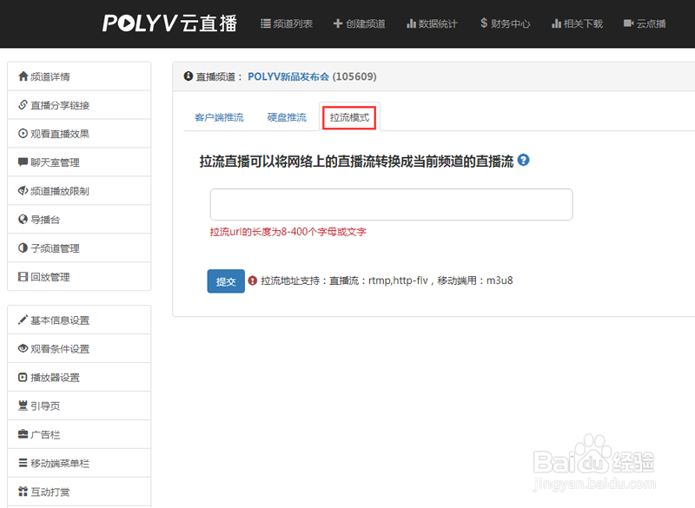Click the dollar icon beside 财务中心

point(484,23)
